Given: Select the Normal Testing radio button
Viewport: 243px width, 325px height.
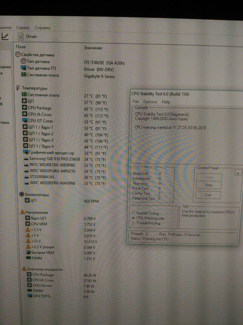Looking at the screenshot, I should click(x=133, y=213).
